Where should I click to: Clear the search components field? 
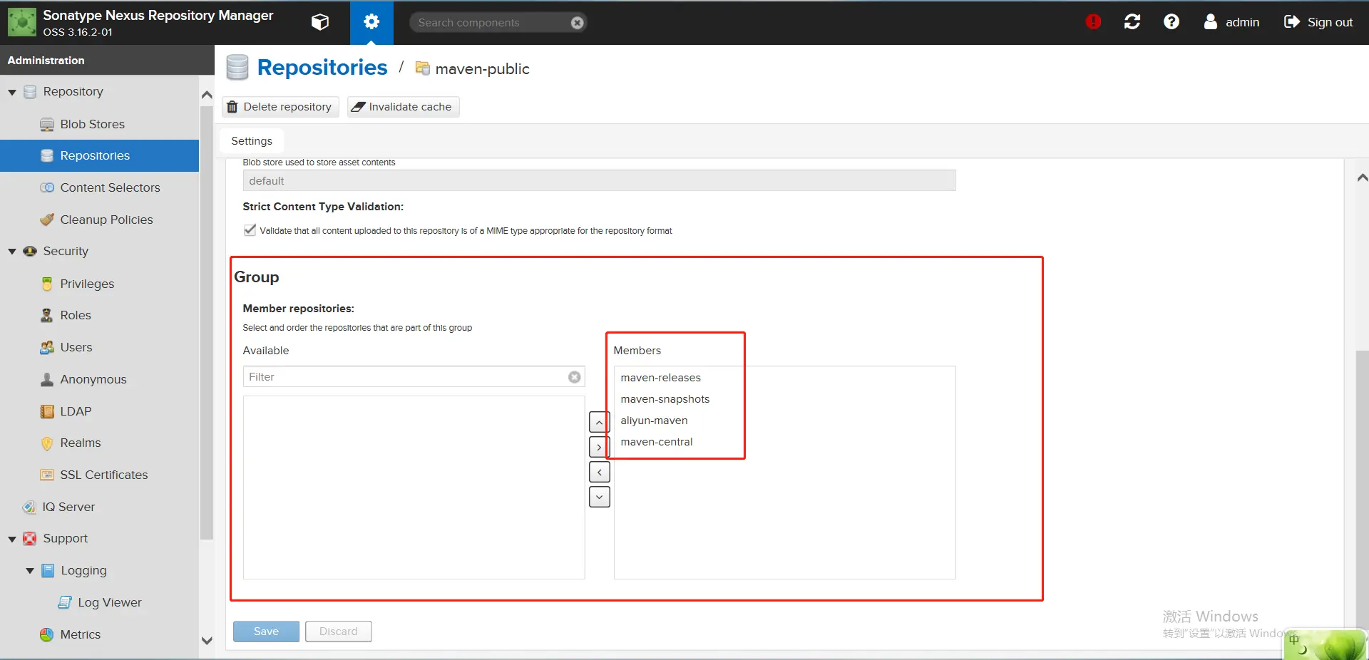(x=578, y=23)
